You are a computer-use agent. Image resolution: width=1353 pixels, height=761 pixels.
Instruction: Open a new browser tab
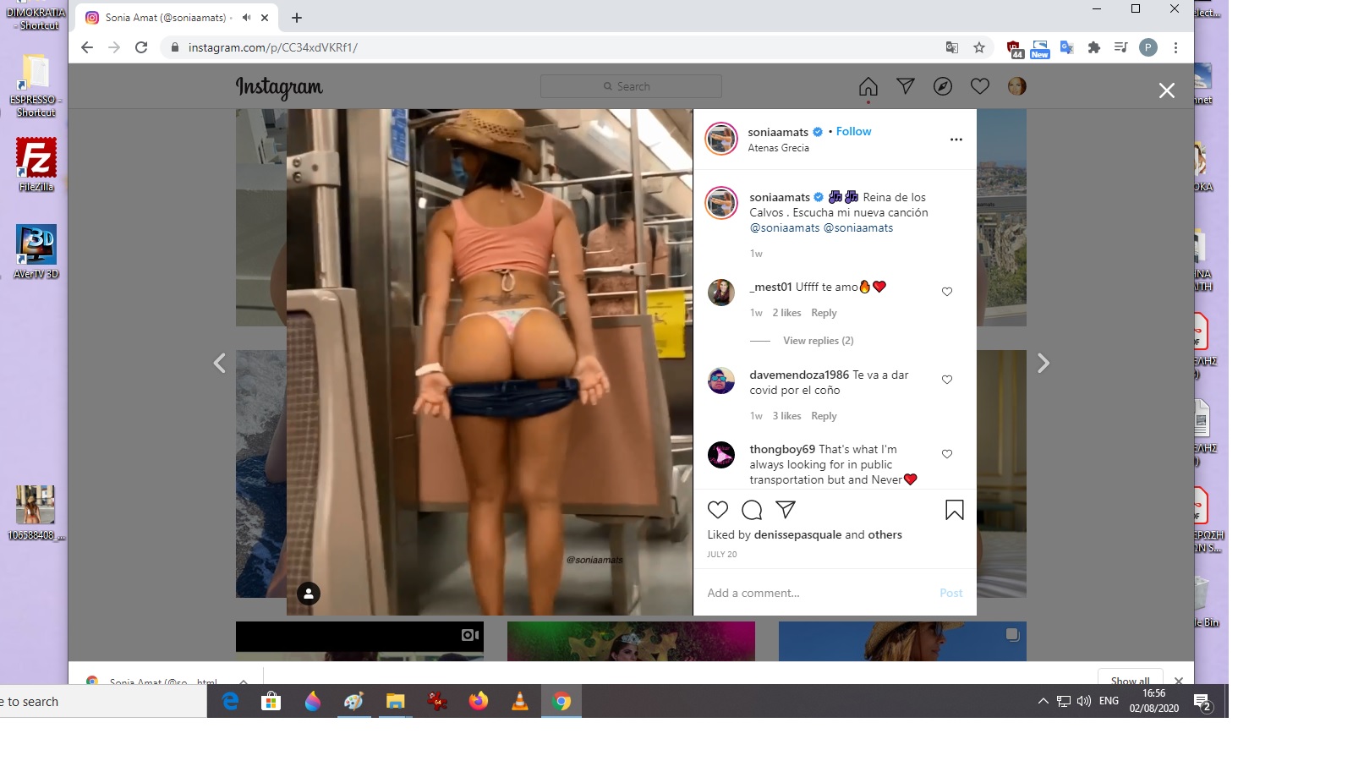(x=296, y=17)
